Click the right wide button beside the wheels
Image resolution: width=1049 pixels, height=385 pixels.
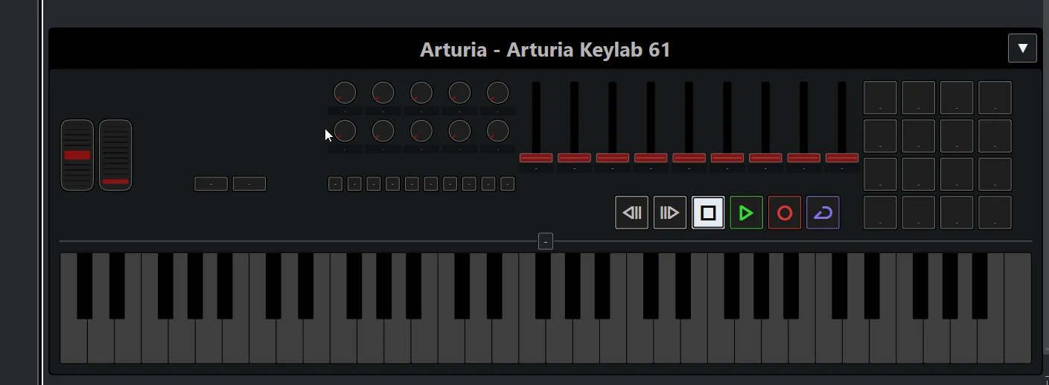(249, 184)
